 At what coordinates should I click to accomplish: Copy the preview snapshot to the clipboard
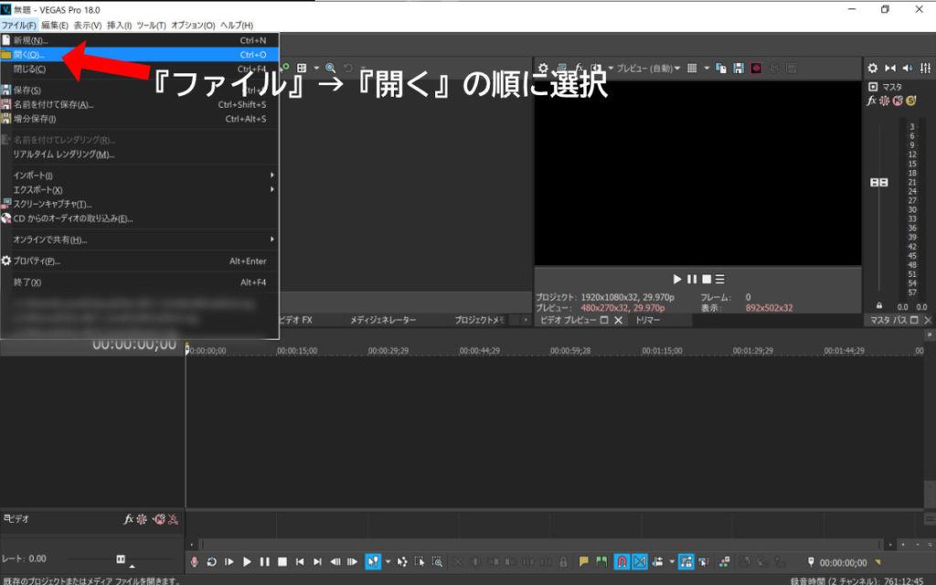point(721,69)
